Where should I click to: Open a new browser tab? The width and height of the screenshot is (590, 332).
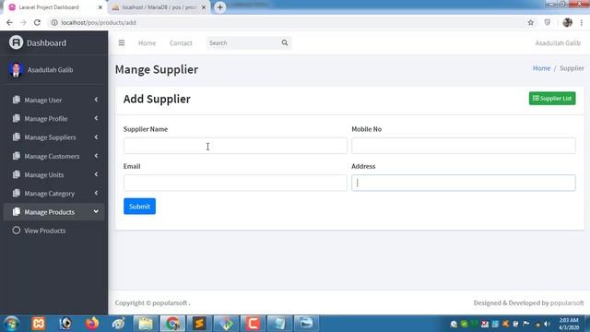point(220,7)
